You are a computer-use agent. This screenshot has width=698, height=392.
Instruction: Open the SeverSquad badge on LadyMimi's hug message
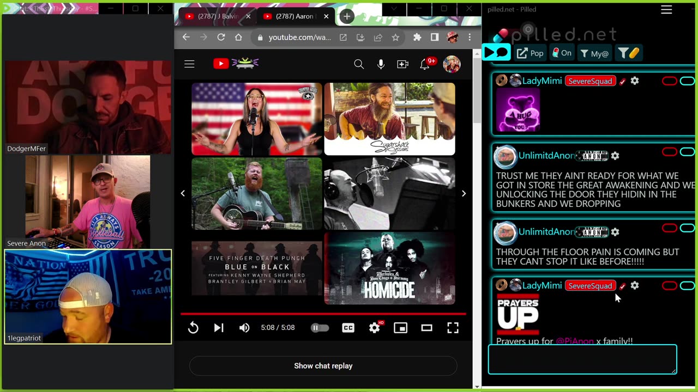[590, 81]
